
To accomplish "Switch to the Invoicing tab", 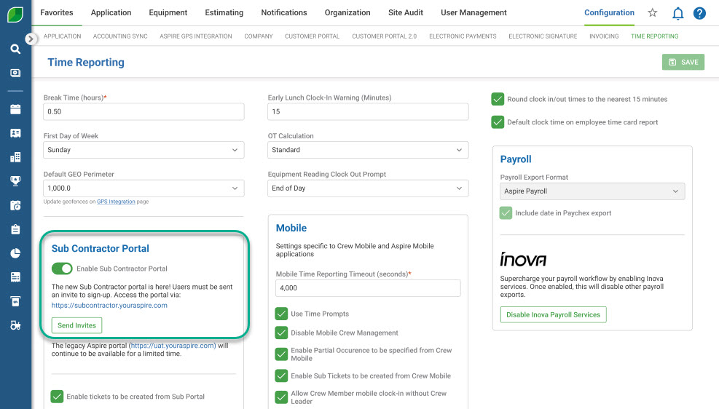I will [x=604, y=36].
